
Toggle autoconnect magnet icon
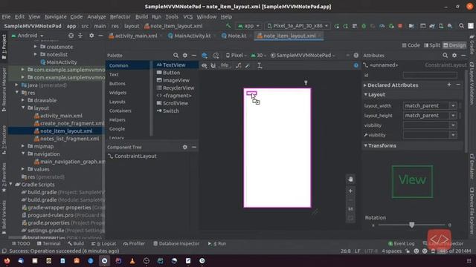click(x=213, y=65)
